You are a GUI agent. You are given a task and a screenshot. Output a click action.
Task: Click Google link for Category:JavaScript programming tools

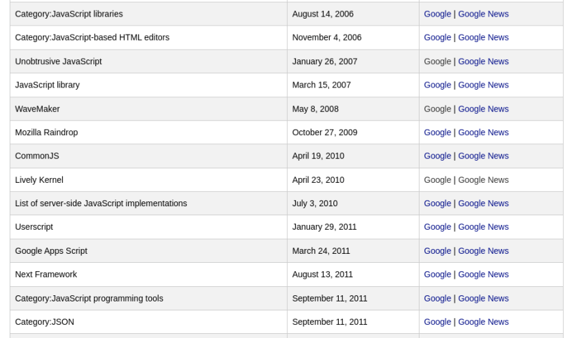(437, 299)
